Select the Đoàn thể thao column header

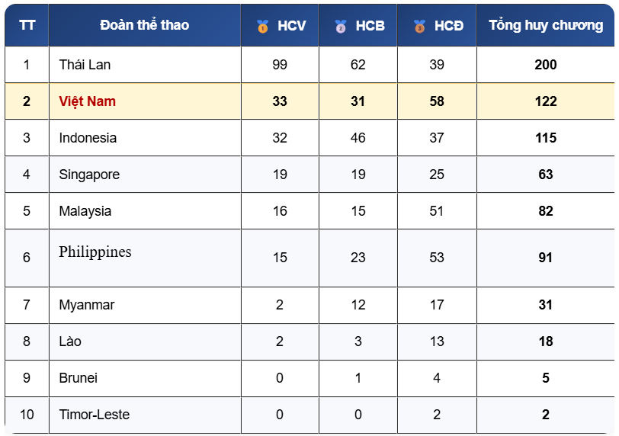tap(144, 25)
